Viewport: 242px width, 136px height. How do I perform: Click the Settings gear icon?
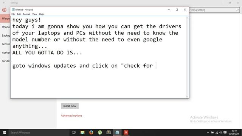pyautogui.click(x=4, y=10)
